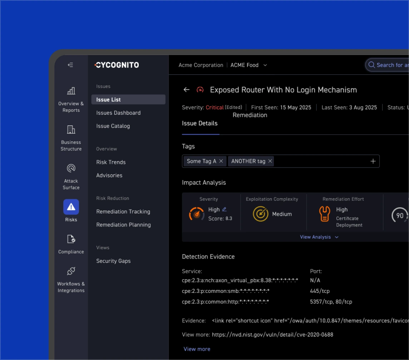Add a new tag with plus icon
Viewport: 409px width, 360px height.
373,161
